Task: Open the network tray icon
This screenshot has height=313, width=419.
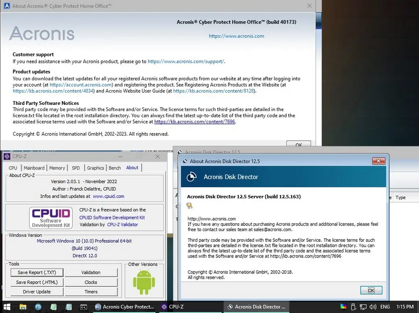Action: pyautogui.click(x=363, y=307)
